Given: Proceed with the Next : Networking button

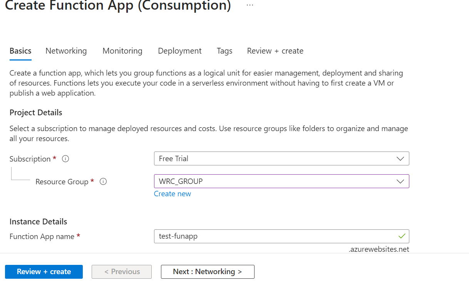Looking at the screenshot, I should coord(208,271).
